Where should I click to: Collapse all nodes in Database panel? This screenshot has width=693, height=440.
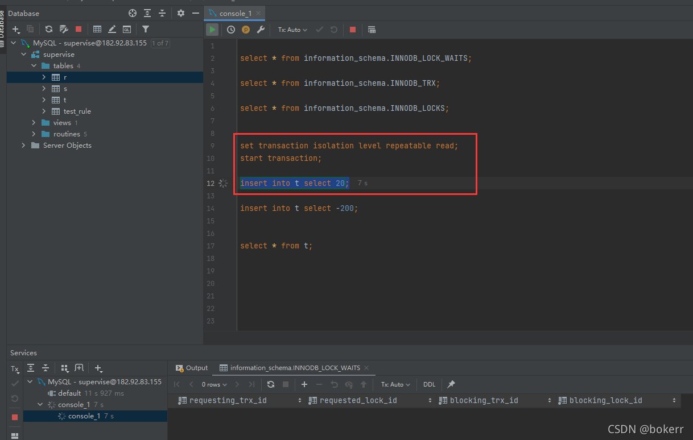(162, 13)
